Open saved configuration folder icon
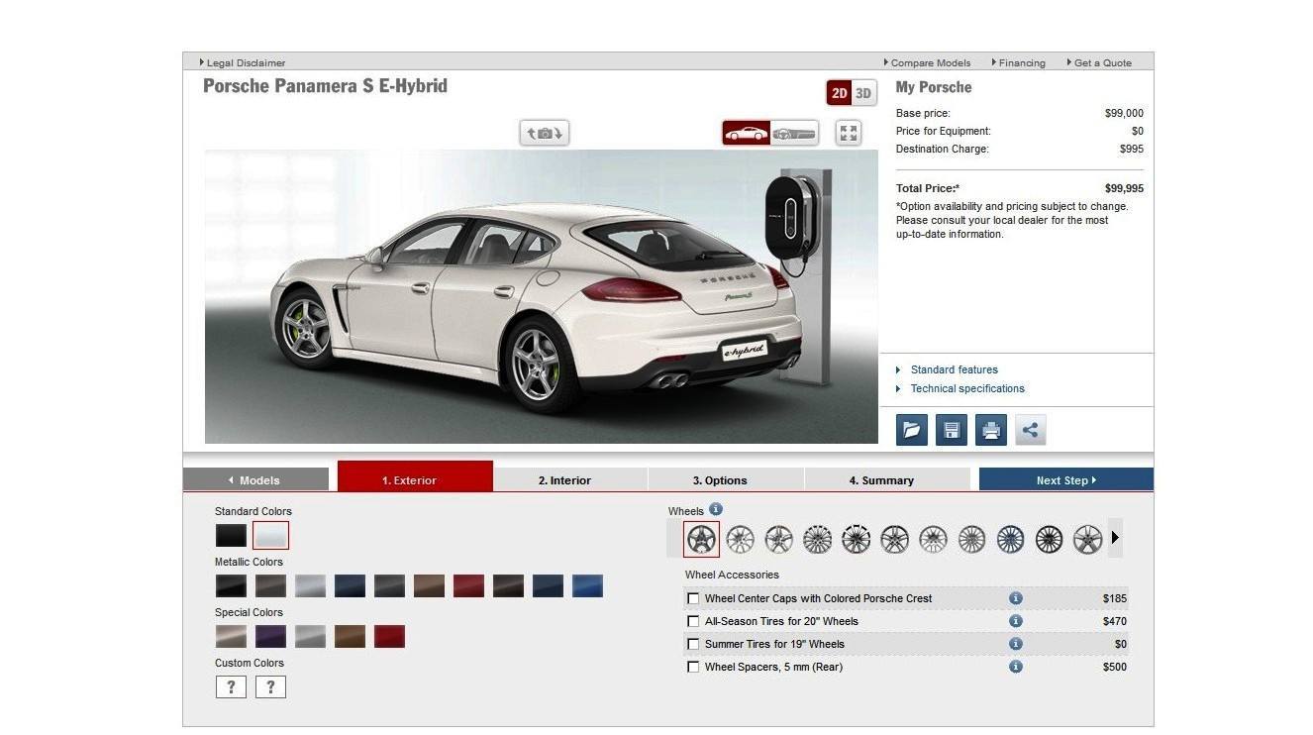 912,430
